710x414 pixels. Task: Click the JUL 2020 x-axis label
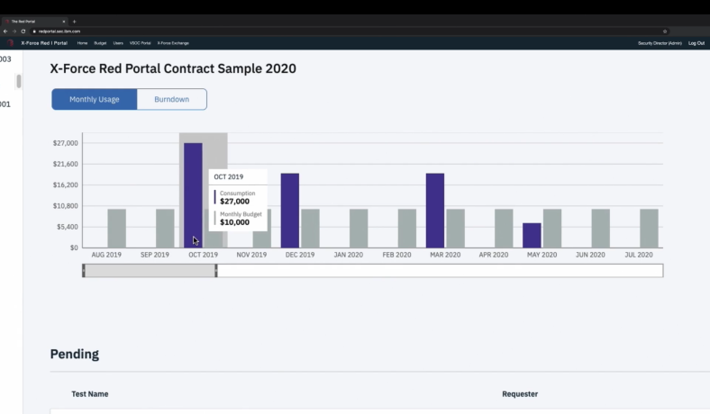click(639, 255)
